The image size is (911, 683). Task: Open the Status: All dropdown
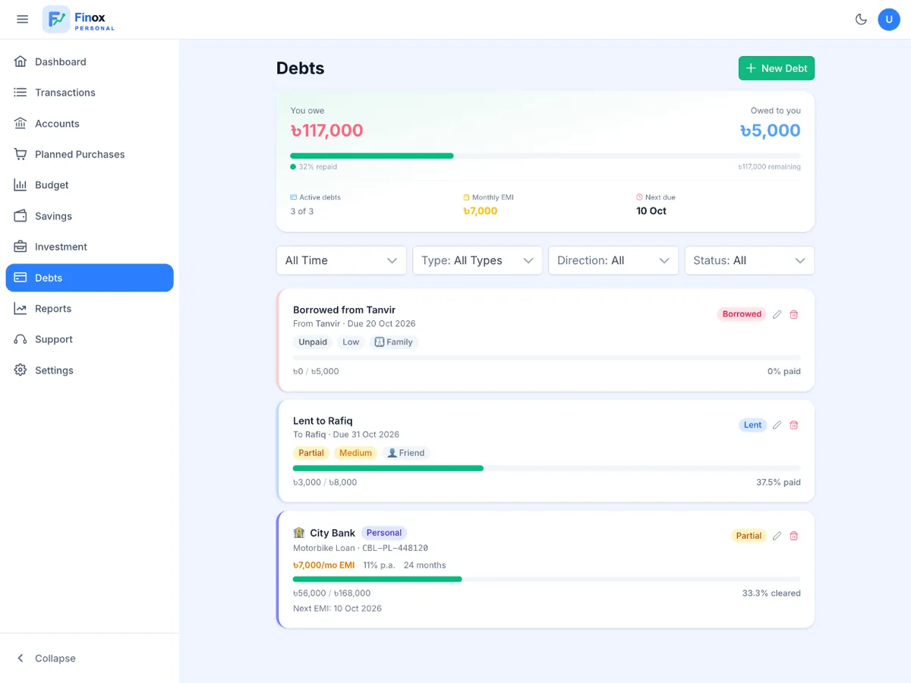(x=749, y=260)
